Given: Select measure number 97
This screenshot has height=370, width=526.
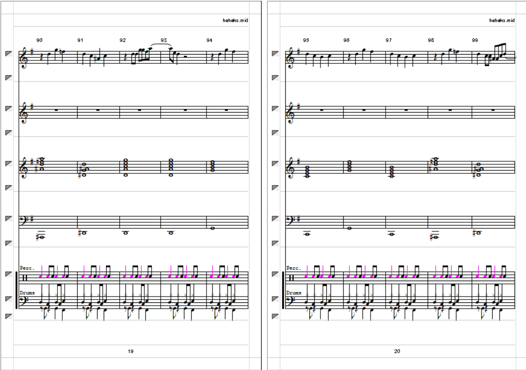Looking at the screenshot, I should pyautogui.click(x=388, y=40).
